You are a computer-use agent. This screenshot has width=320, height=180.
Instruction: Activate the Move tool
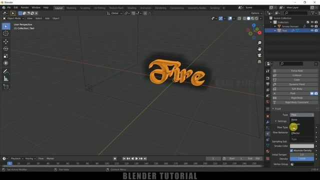coord(5,41)
